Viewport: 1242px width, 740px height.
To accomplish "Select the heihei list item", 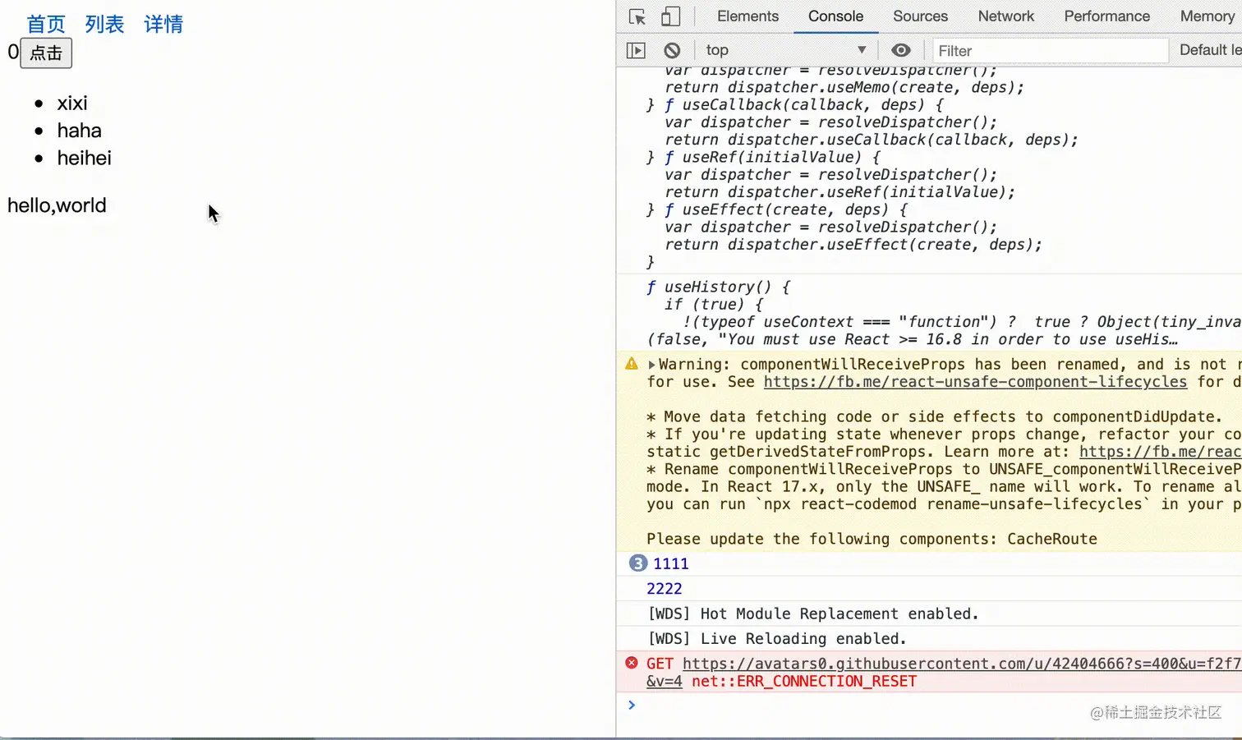I will click(85, 158).
